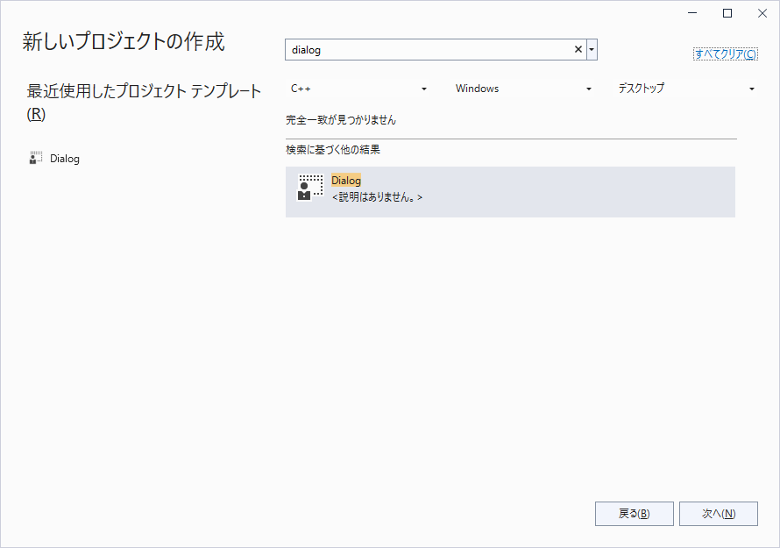
Task: Open the search history dropdown arrow
Action: [592, 50]
